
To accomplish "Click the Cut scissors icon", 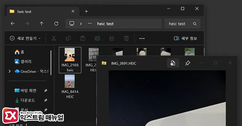I will tap(54, 38).
